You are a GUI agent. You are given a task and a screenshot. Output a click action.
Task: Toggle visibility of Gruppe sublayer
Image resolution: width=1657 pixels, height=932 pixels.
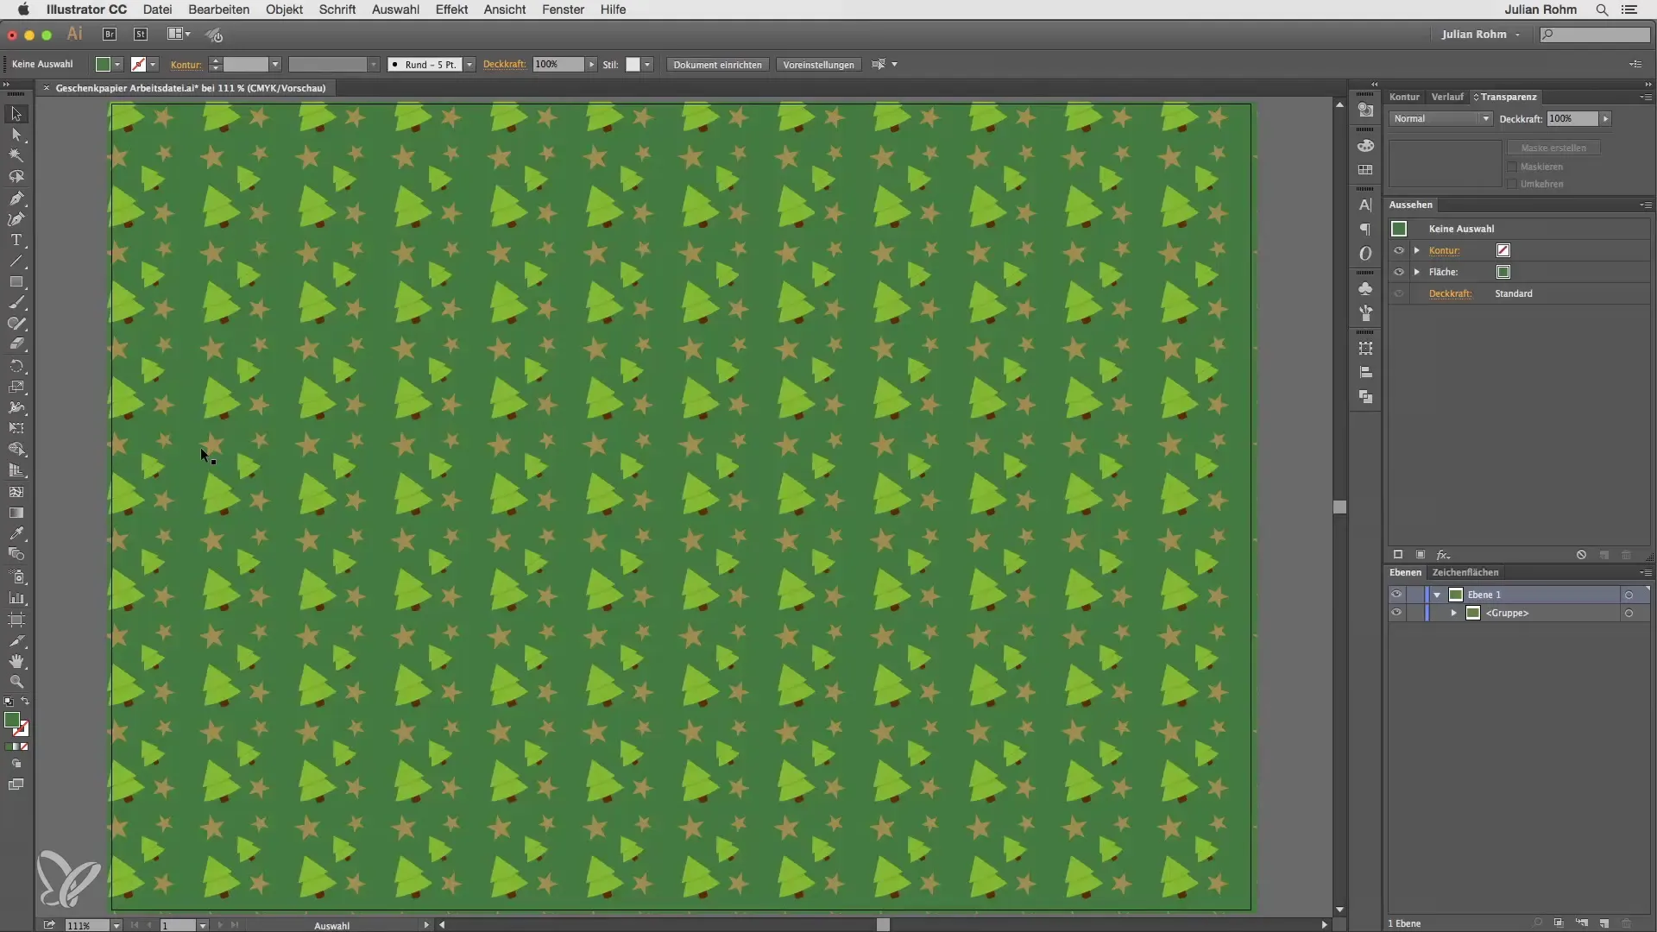point(1396,613)
